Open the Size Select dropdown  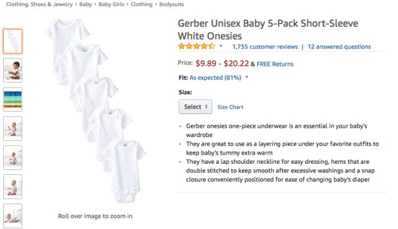pyautogui.click(x=195, y=107)
